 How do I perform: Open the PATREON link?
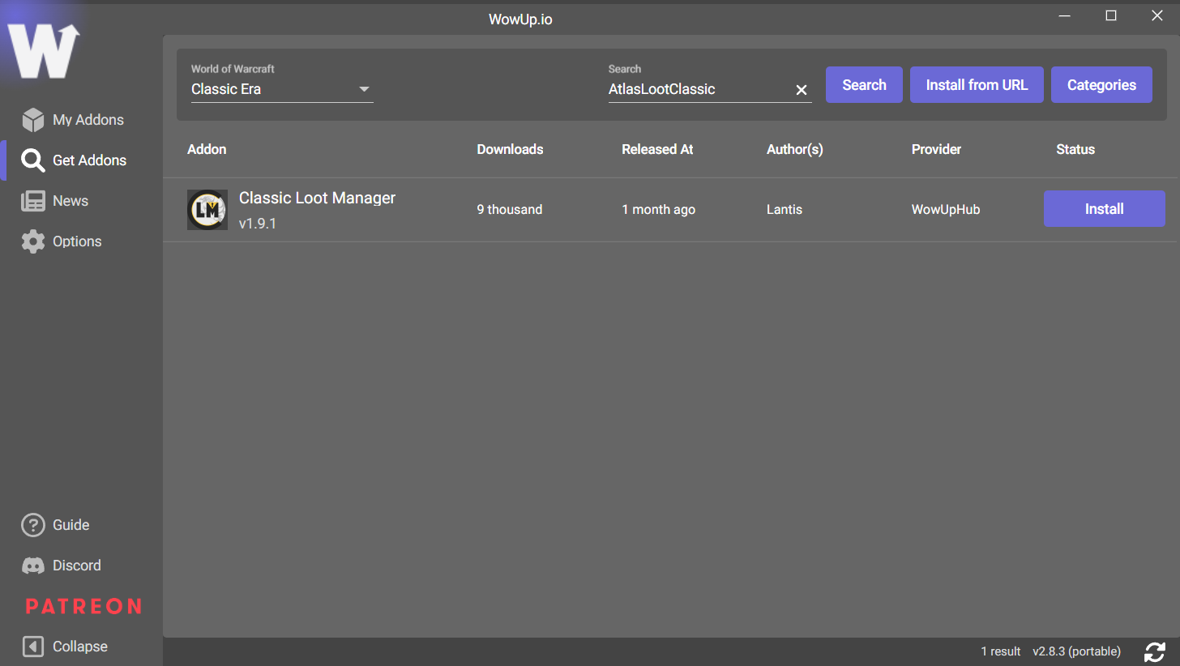coord(82,605)
